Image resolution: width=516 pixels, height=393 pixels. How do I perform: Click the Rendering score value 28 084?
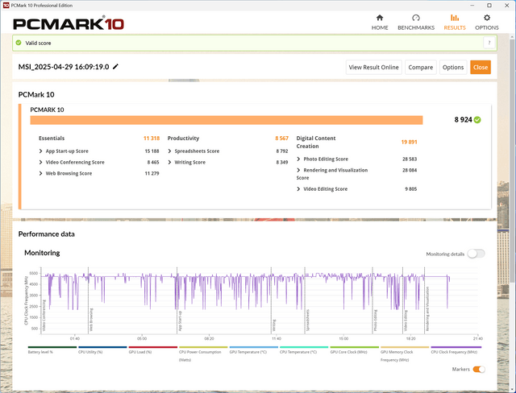pos(410,170)
